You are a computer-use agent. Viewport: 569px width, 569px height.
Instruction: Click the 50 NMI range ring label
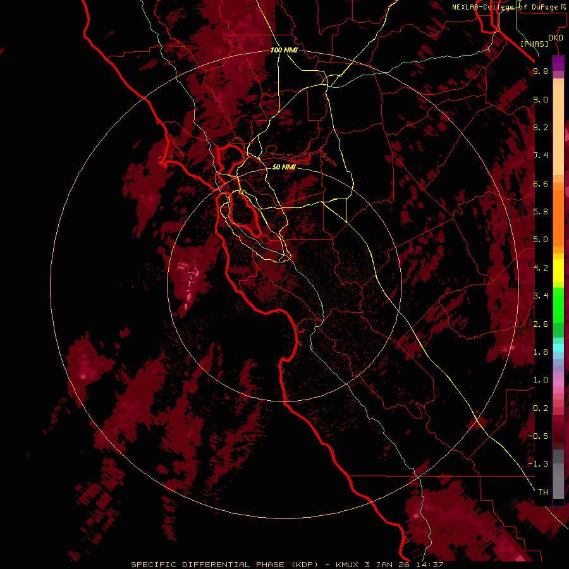click(x=284, y=167)
